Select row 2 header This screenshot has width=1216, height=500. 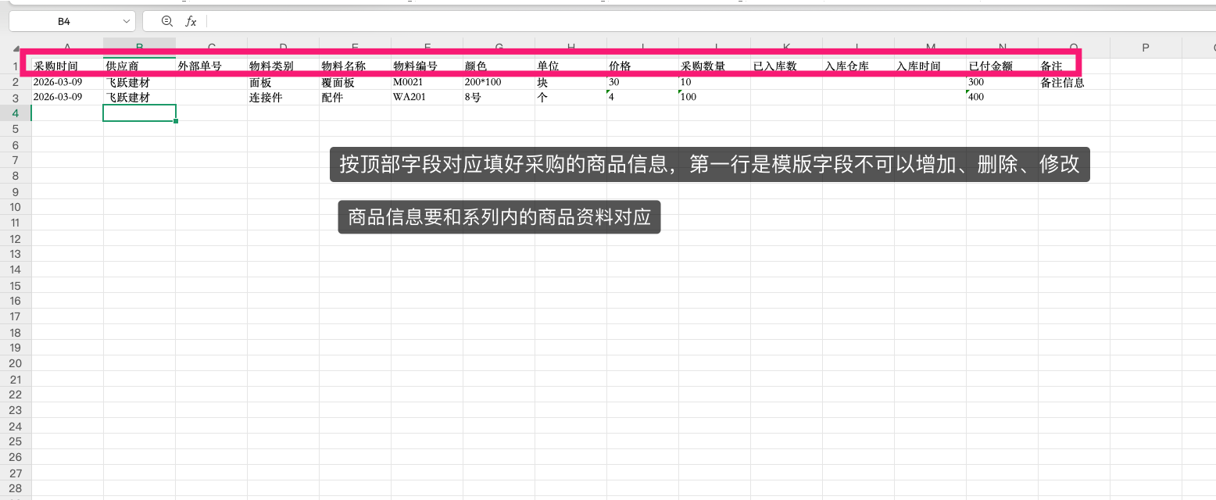point(16,82)
